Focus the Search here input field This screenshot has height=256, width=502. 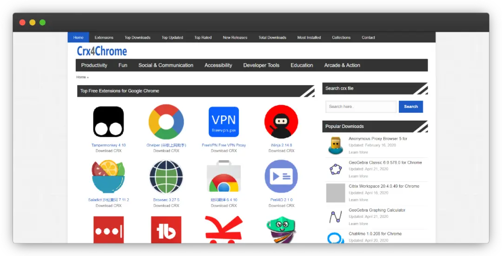[x=361, y=107]
